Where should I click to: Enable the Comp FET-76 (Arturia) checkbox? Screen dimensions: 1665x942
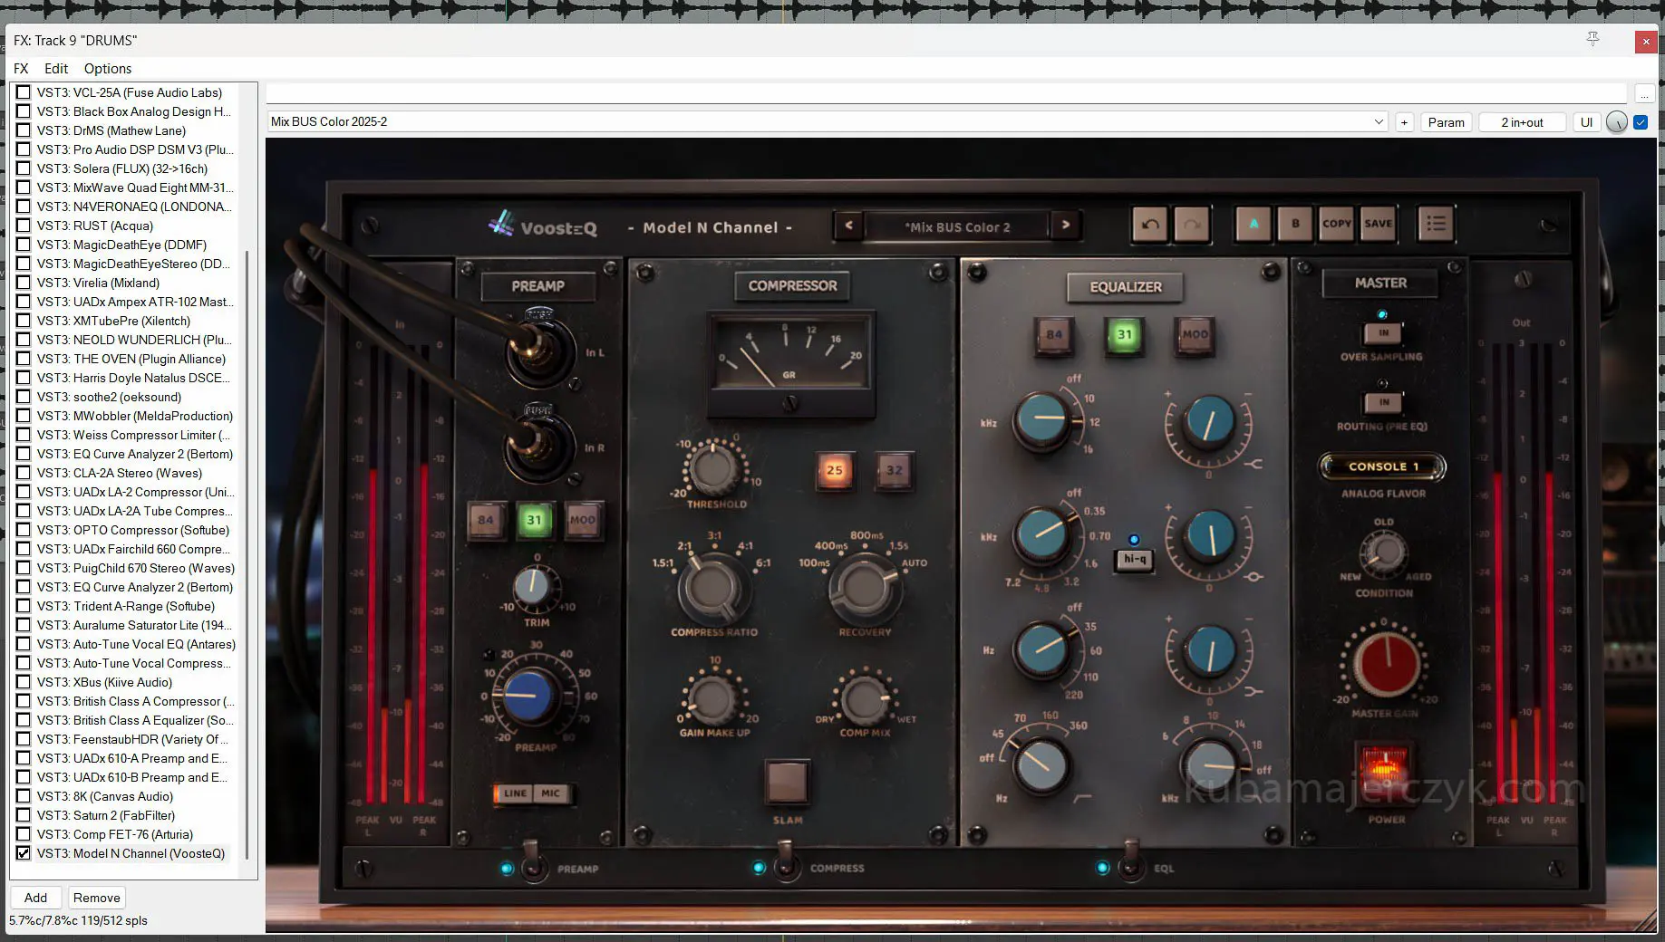click(x=24, y=834)
